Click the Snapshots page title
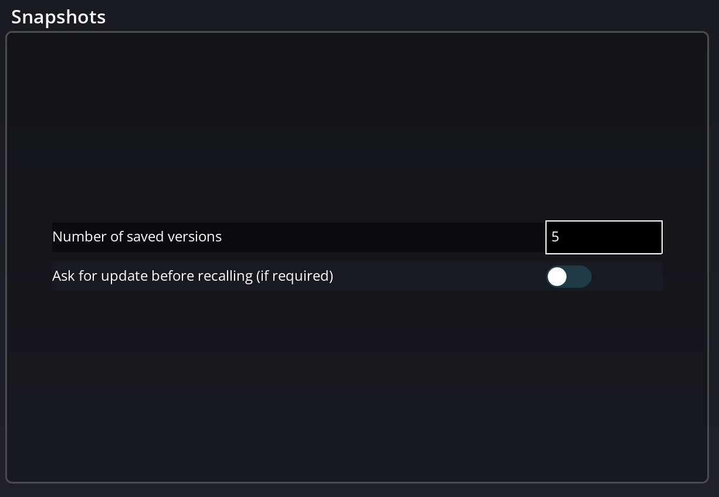 (58, 17)
